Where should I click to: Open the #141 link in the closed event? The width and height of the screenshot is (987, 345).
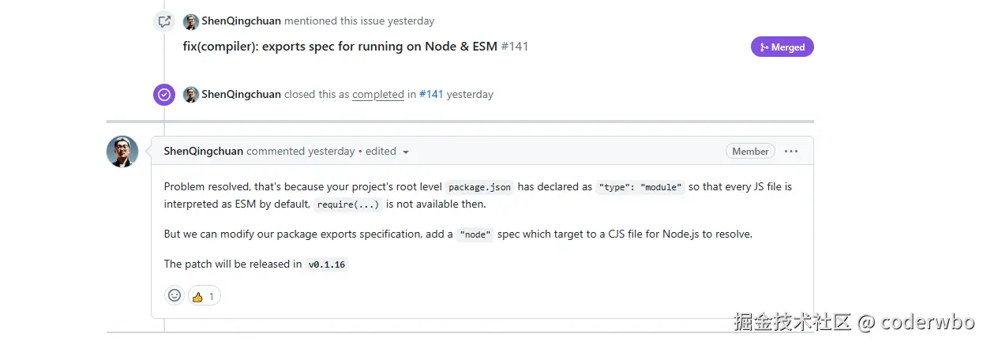click(x=431, y=95)
